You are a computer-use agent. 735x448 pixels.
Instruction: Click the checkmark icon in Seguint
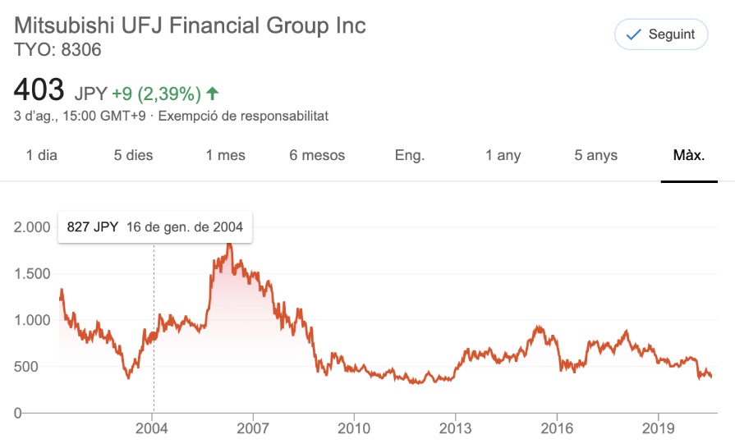coord(633,34)
